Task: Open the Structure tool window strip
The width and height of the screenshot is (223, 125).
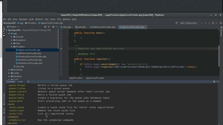Action: (4, 120)
